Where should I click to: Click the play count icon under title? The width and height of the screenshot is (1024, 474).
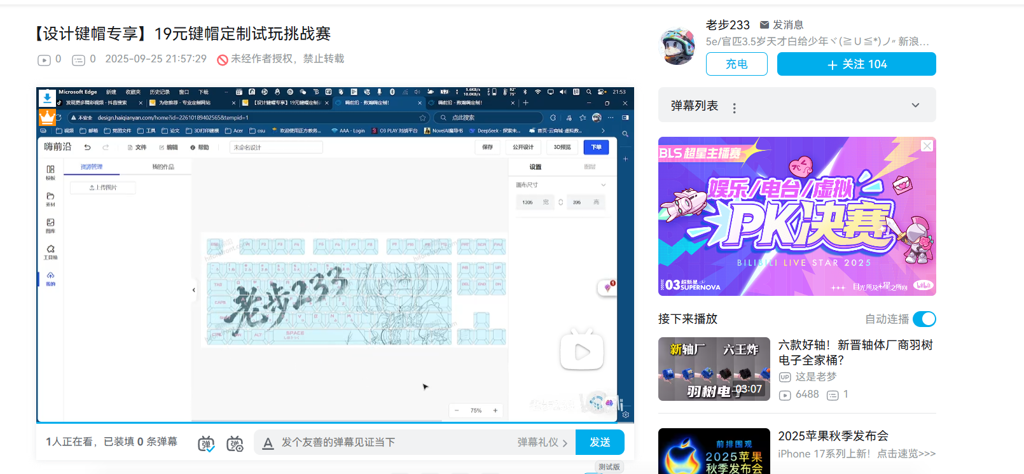[44, 60]
